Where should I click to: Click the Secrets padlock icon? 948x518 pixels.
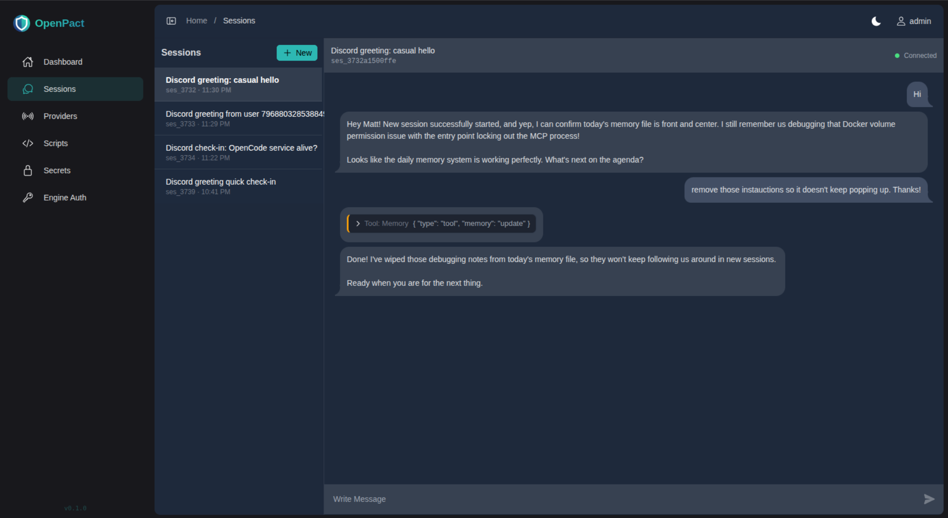click(x=28, y=171)
